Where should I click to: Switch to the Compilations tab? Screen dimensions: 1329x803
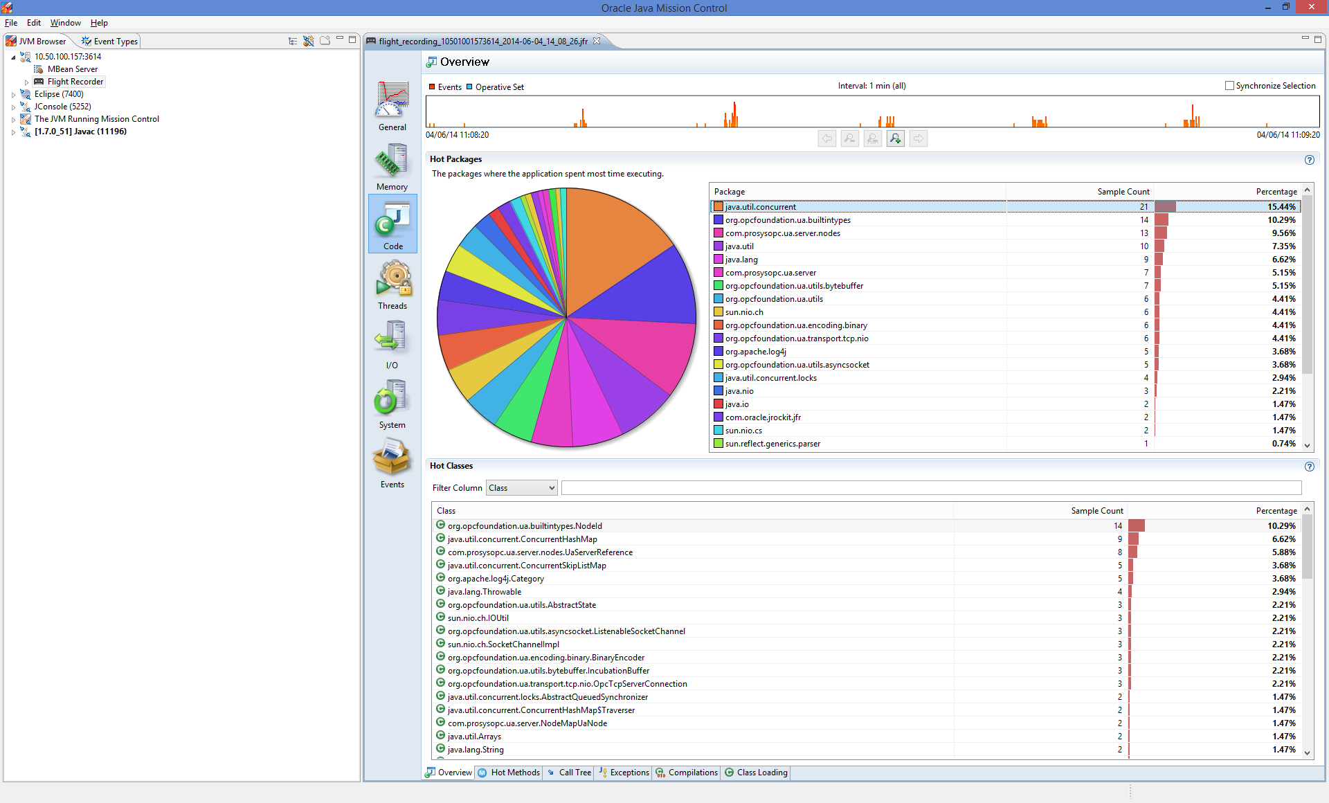tap(687, 773)
